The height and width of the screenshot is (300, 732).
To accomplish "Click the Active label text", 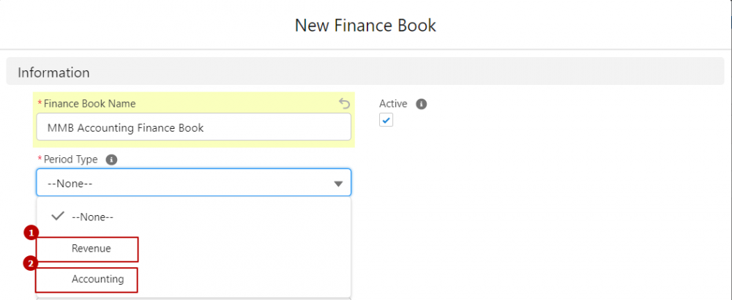I will (x=393, y=104).
